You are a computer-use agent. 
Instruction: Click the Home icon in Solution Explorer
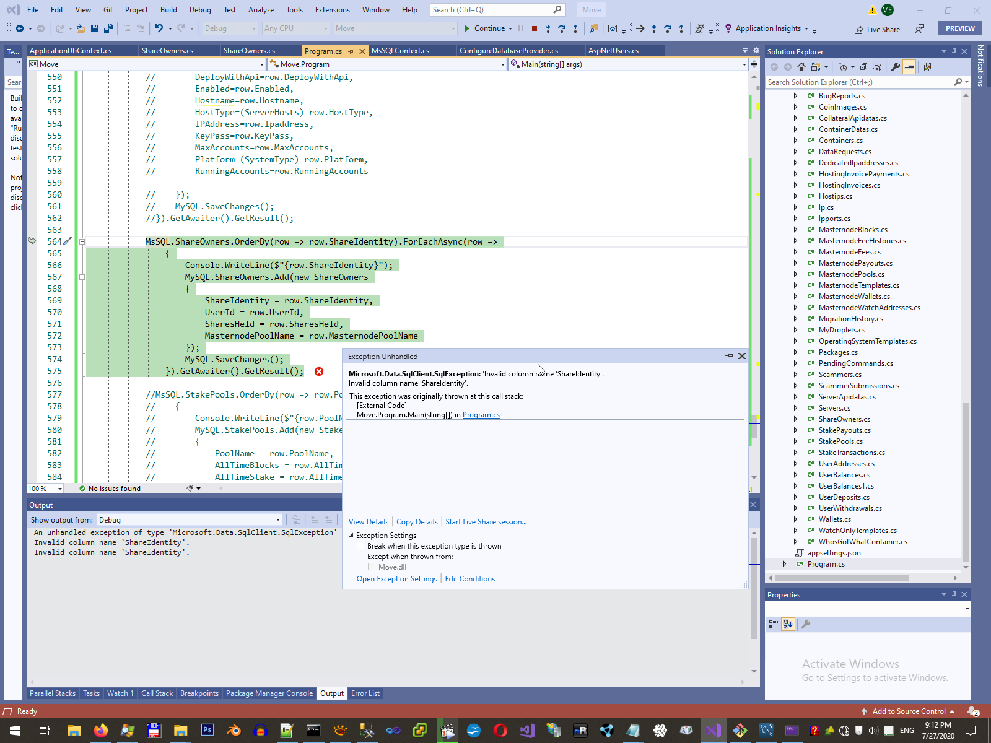pyautogui.click(x=801, y=67)
